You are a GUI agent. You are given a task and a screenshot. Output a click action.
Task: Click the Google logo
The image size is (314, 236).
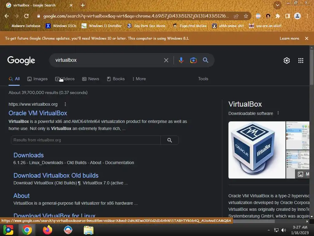click(x=21, y=61)
